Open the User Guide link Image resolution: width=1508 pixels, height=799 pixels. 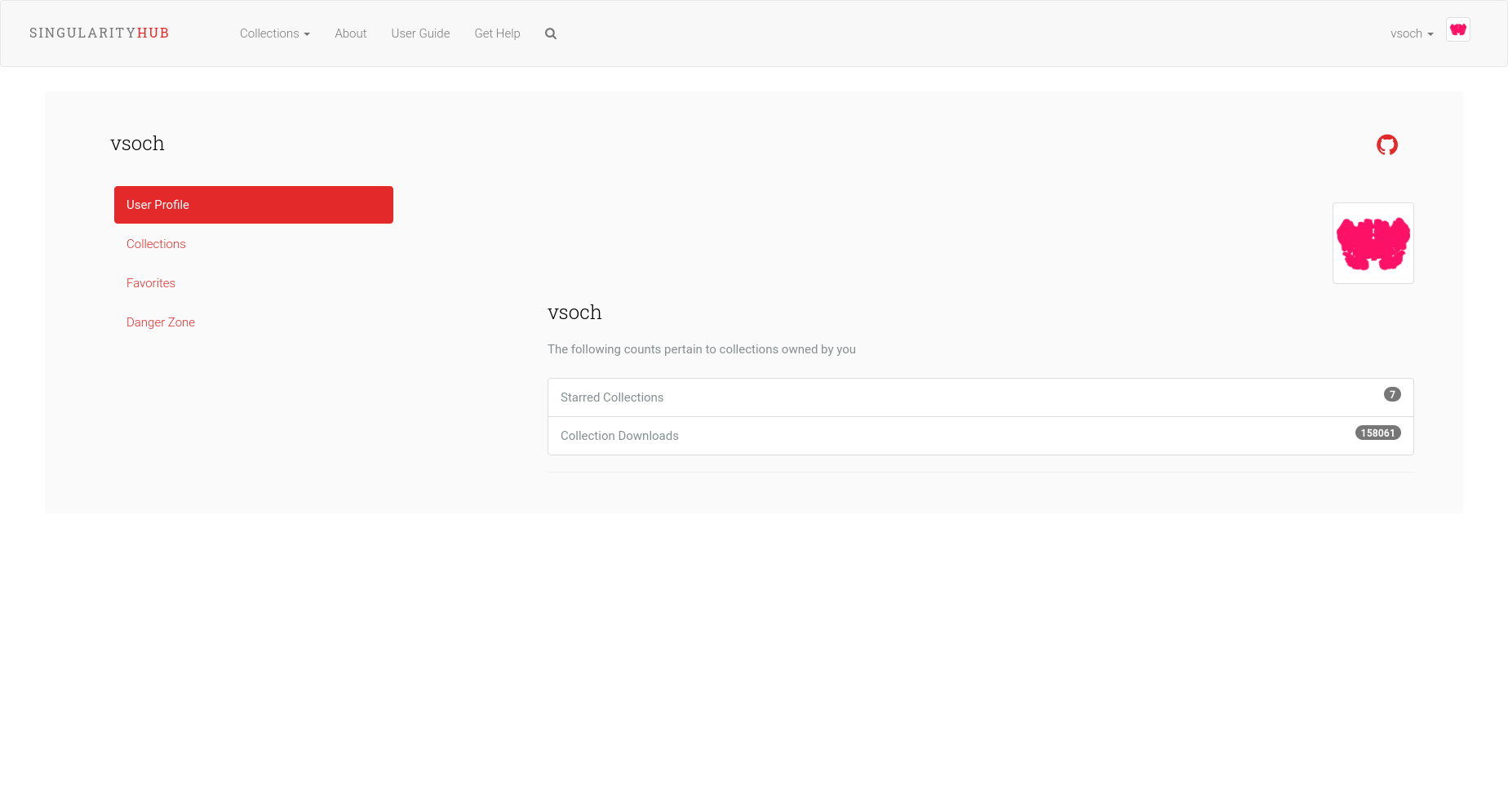coord(420,33)
